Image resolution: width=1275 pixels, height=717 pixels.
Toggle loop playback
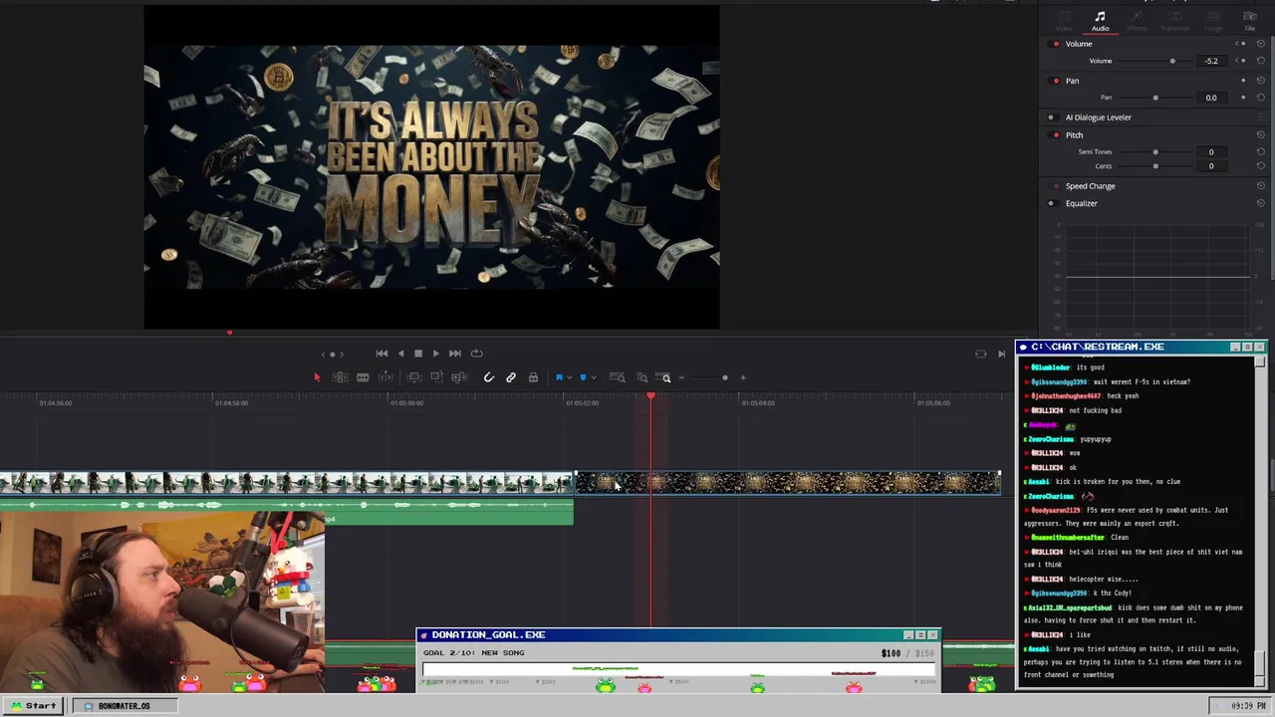476,354
